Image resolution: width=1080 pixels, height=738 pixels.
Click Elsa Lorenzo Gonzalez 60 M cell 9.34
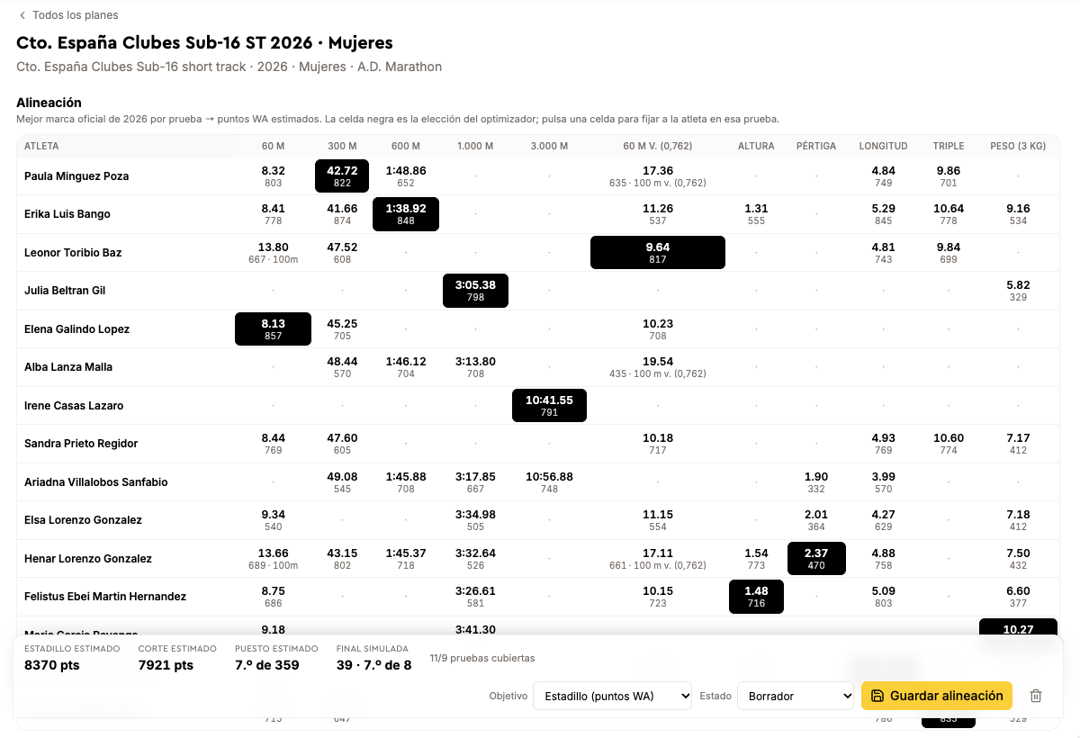tap(274, 520)
